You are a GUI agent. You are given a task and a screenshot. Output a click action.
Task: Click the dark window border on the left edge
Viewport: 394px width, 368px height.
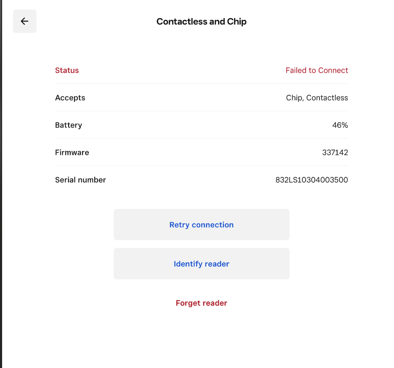point(1,184)
